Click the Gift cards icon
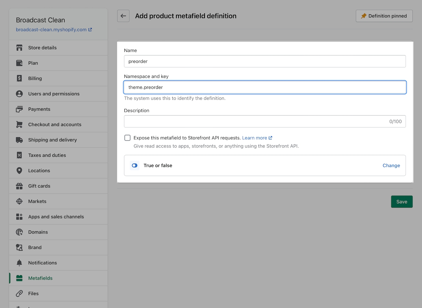This screenshot has height=308, width=422. [x=19, y=186]
